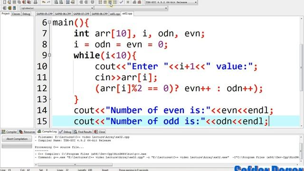Image resolution: width=304 pixels, height=171 pixels.
Task: Click the Open file toolbar icon
Action: (9, 2)
